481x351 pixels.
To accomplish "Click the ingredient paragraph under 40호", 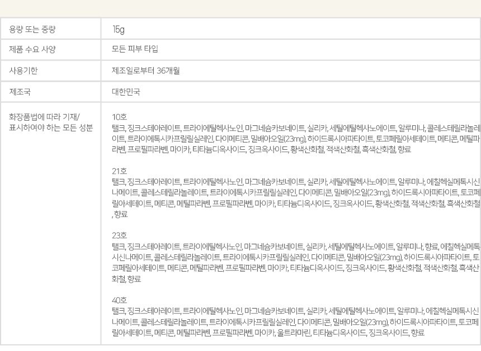I will (295, 321).
